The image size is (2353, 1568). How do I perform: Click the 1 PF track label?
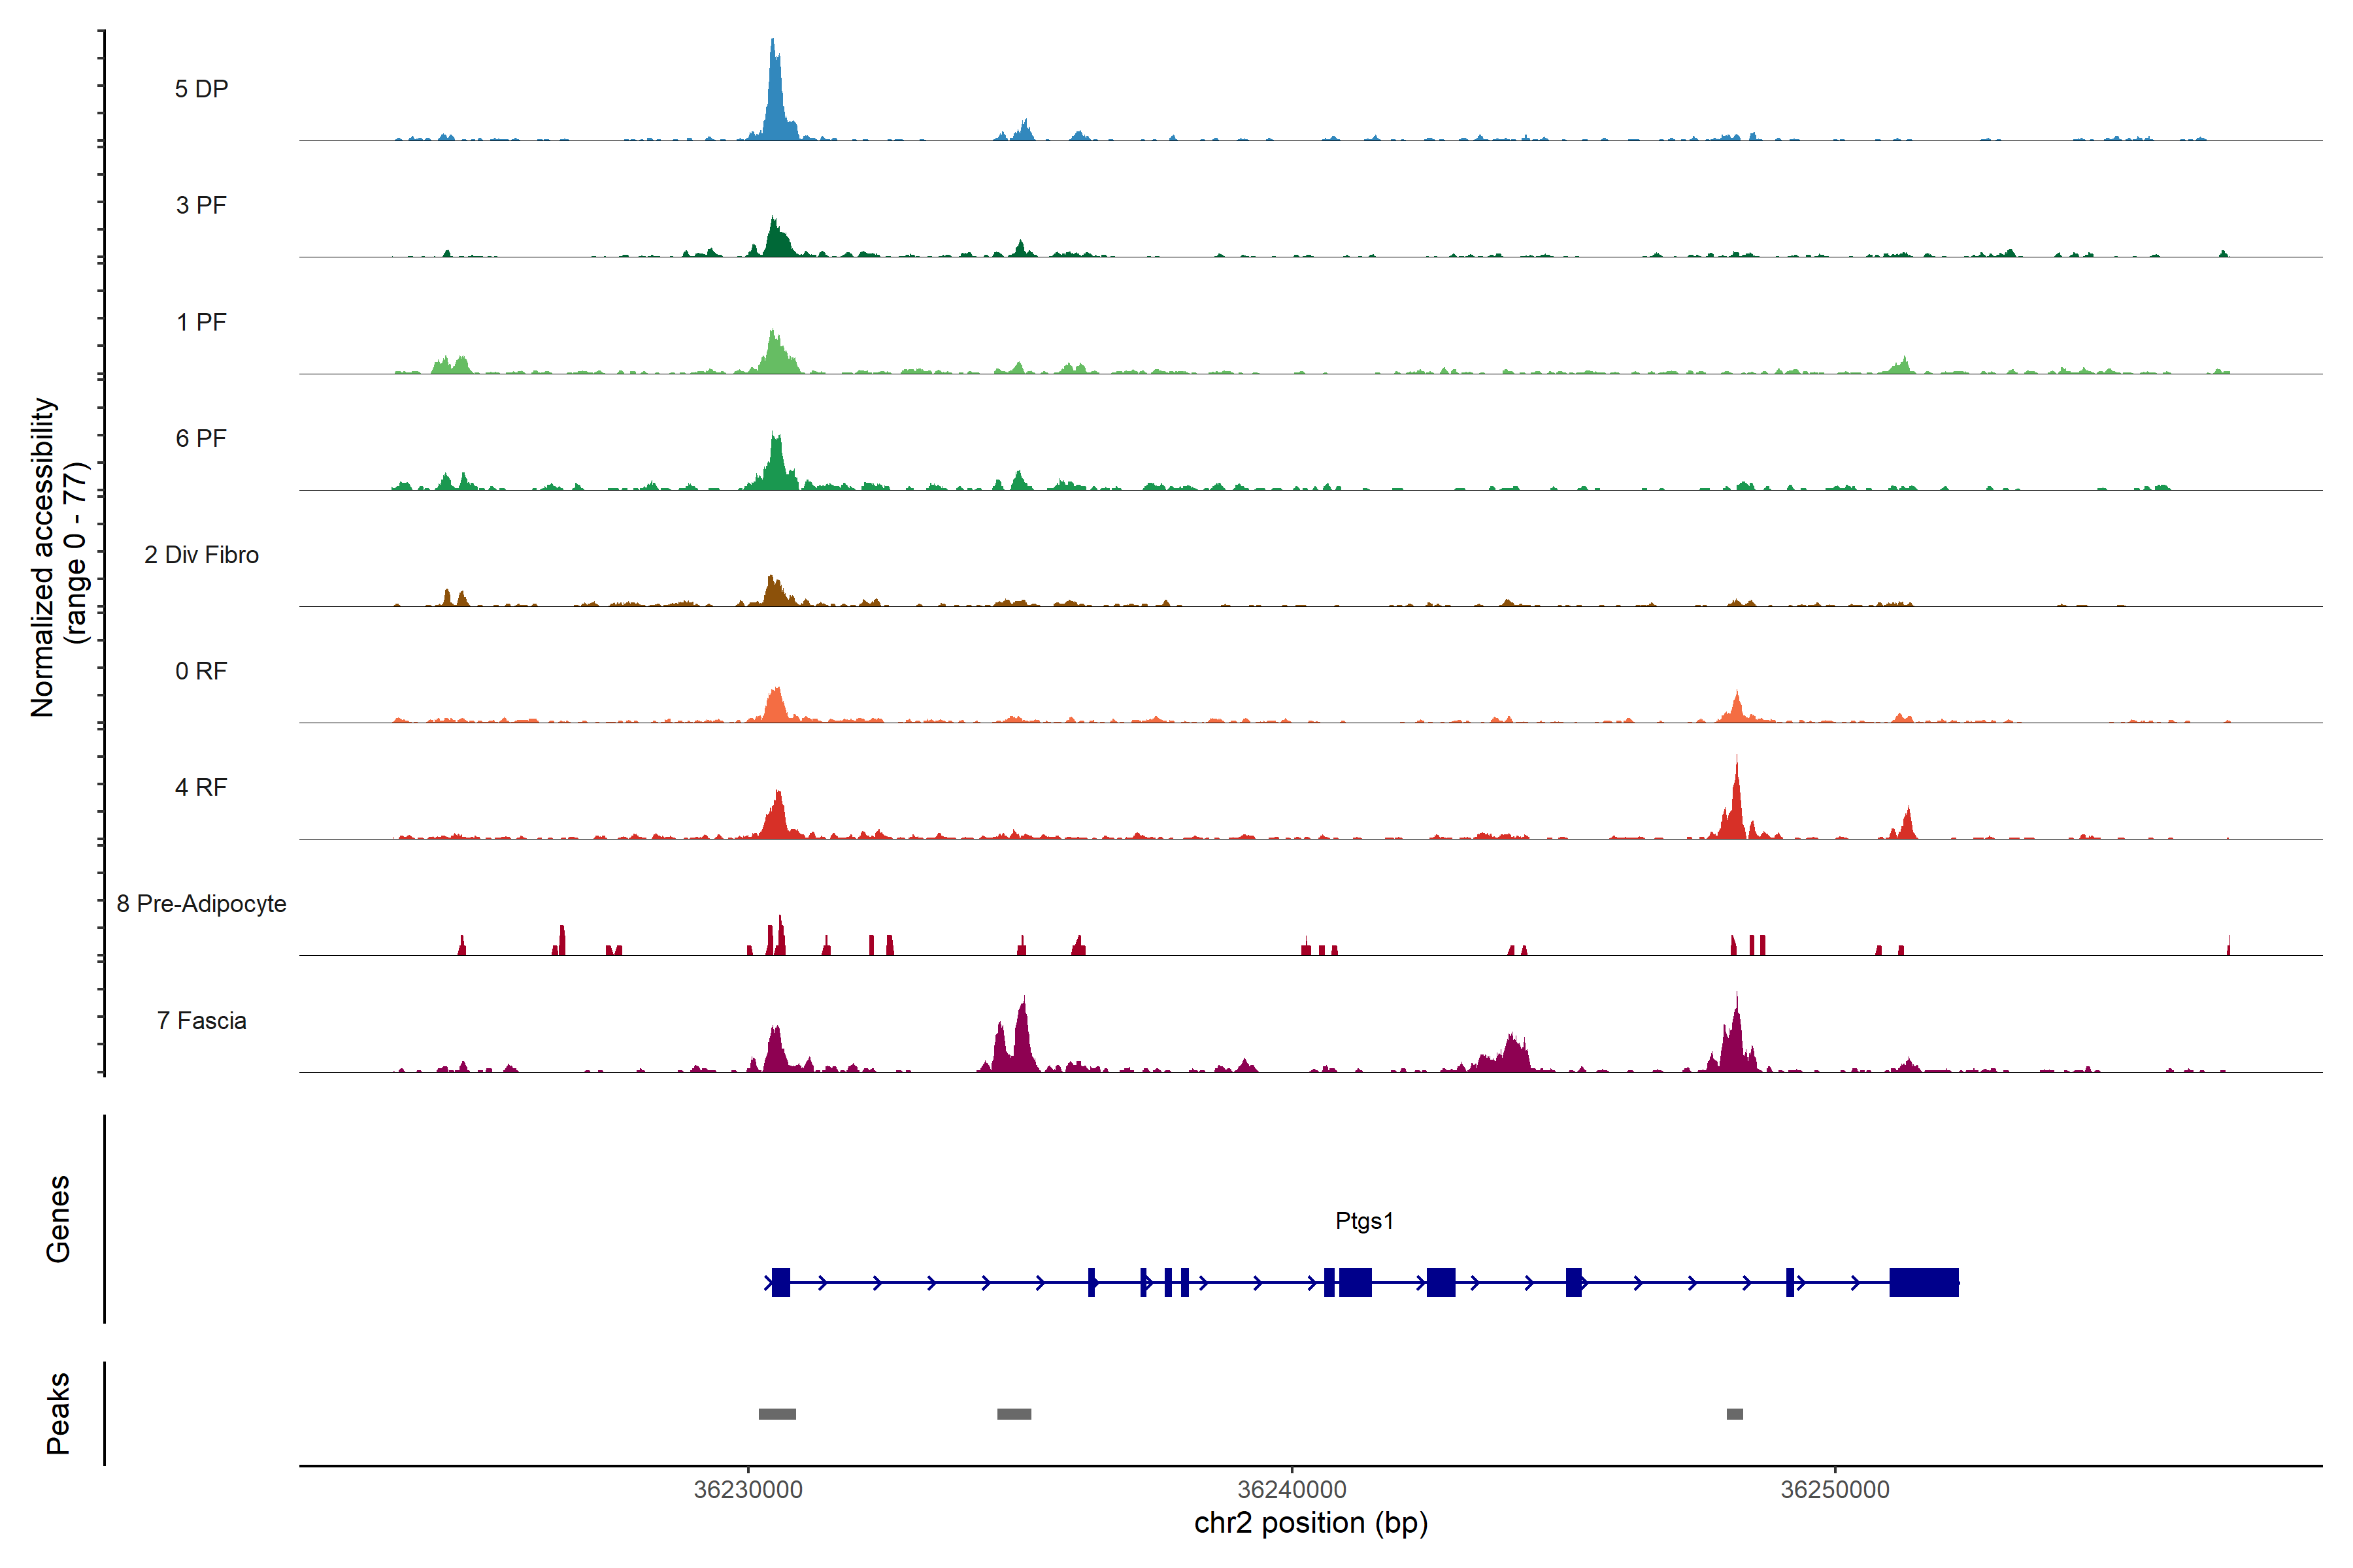tap(201, 322)
